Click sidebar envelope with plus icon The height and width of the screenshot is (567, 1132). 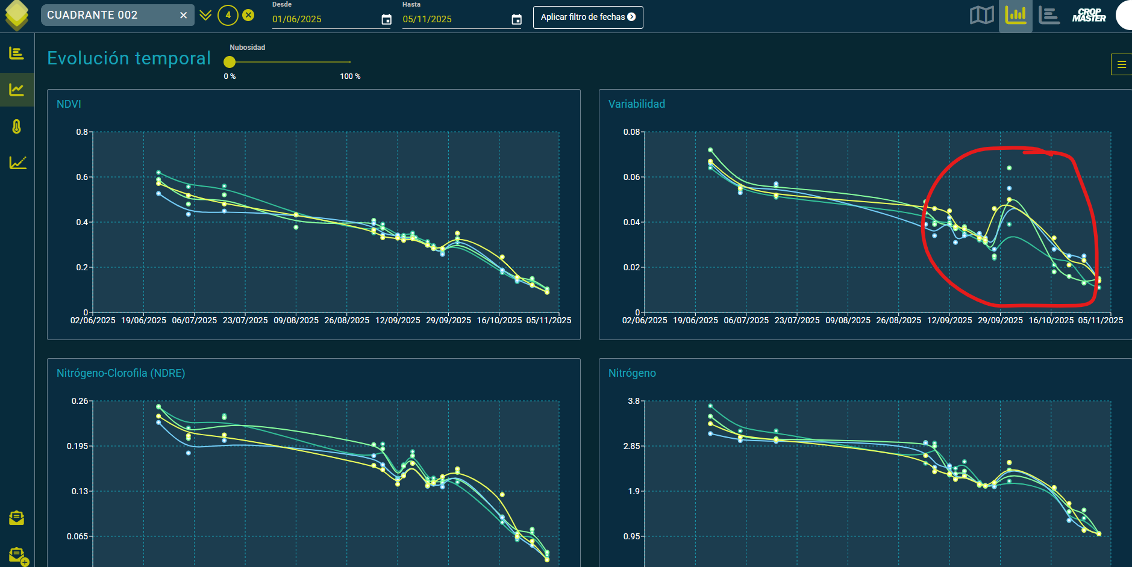(18, 556)
